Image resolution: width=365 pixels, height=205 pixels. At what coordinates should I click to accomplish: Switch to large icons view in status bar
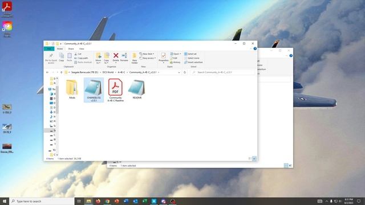(254, 159)
